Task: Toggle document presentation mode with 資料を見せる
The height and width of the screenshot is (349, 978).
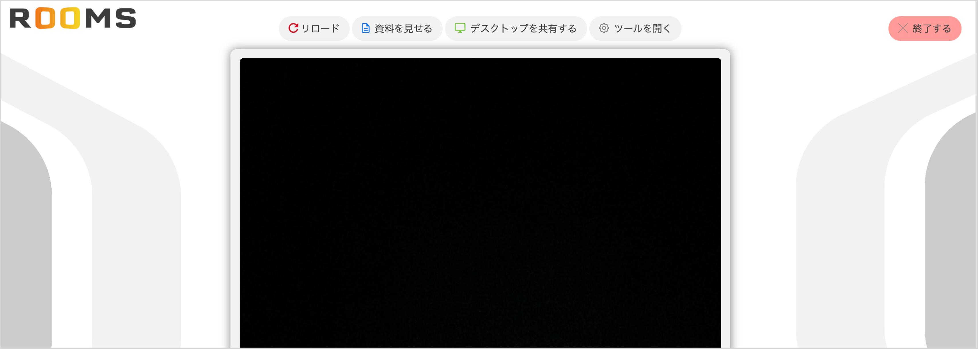Action: click(397, 28)
